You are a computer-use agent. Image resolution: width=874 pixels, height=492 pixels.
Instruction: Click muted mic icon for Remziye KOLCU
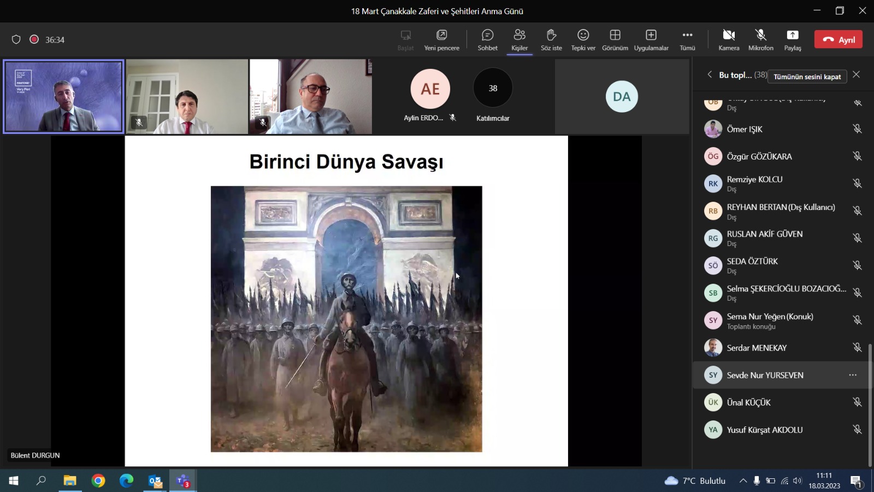(x=857, y=184)
